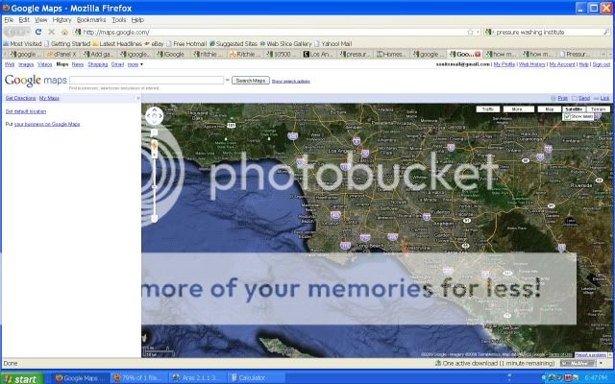Image resolution: width=615 pixels, height=384 pixels.
Task: Click the map zoom slider handle
Action: (x=154, y=187)
